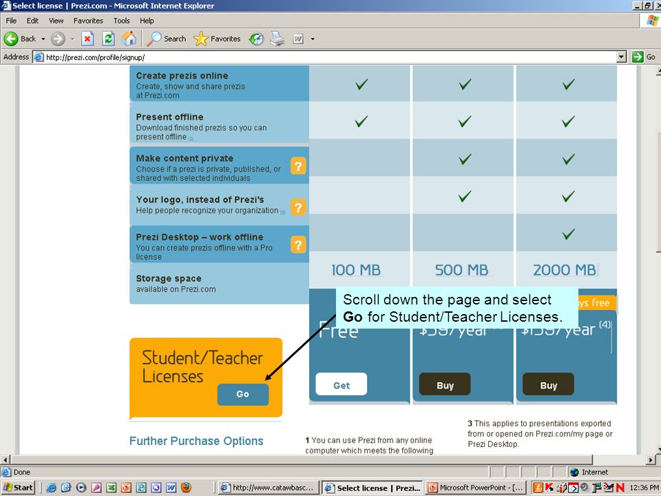This screenshot has height=496, width=661.
Task: Open the Address bar dropdown list
Action: tap(621, 57)
